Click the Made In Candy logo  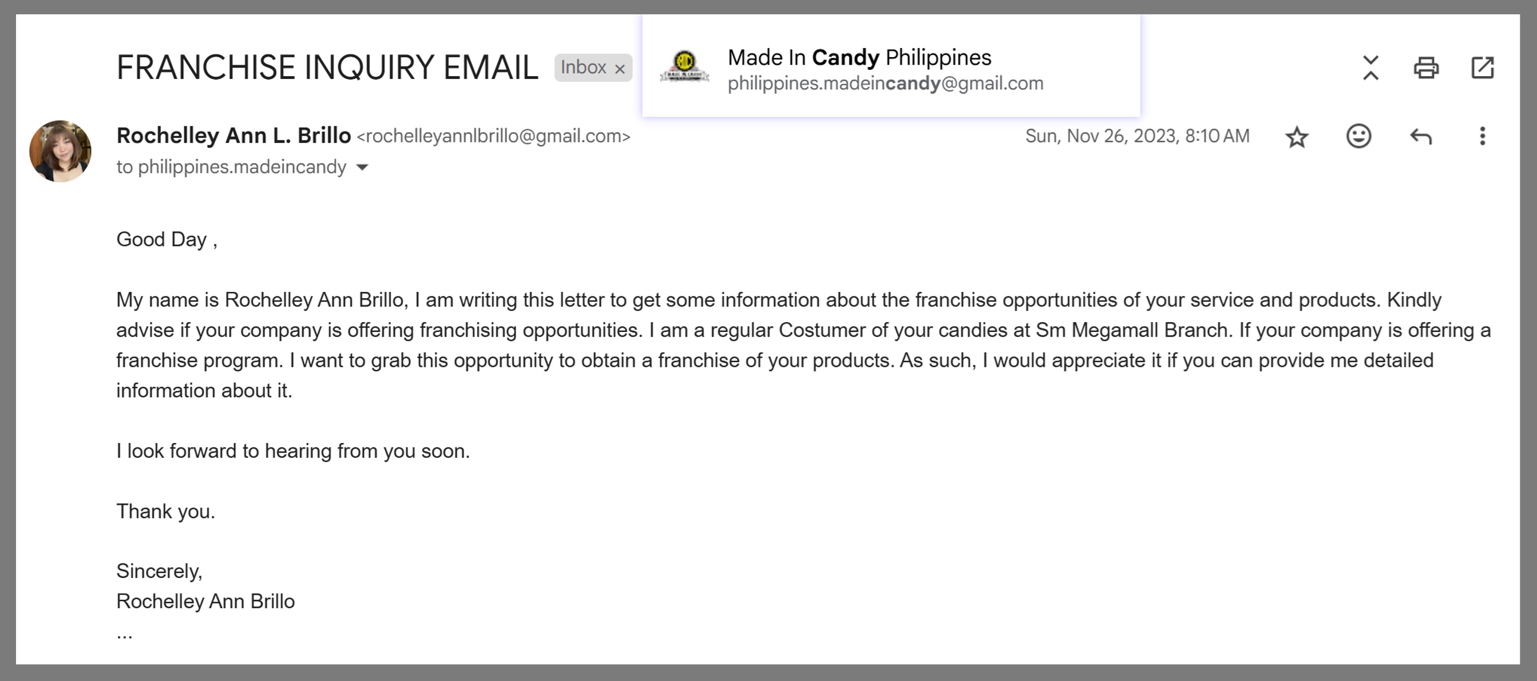684,67
